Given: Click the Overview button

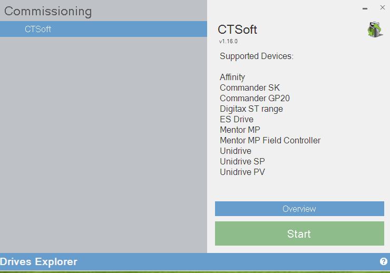Looking at the screenshot, I should pos(299,209).
